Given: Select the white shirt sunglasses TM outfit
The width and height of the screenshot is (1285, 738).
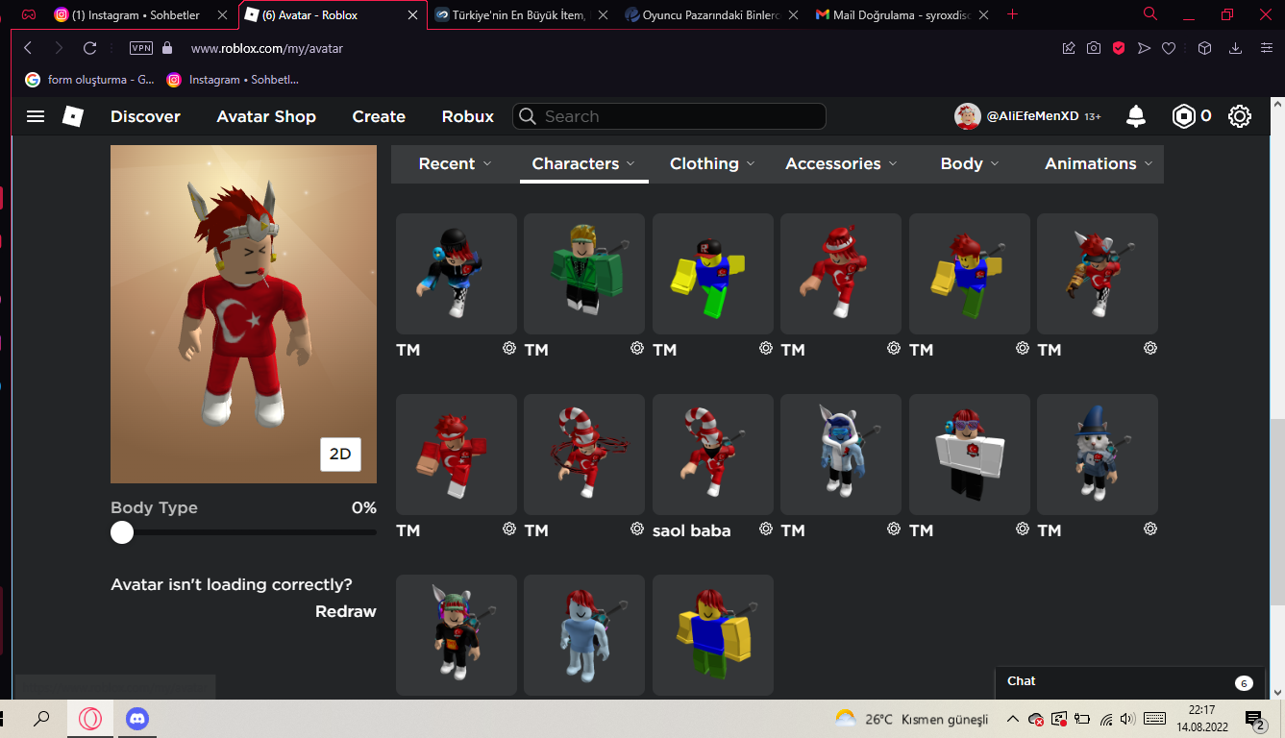Looking at the screenshot, I should coord(970,455).
